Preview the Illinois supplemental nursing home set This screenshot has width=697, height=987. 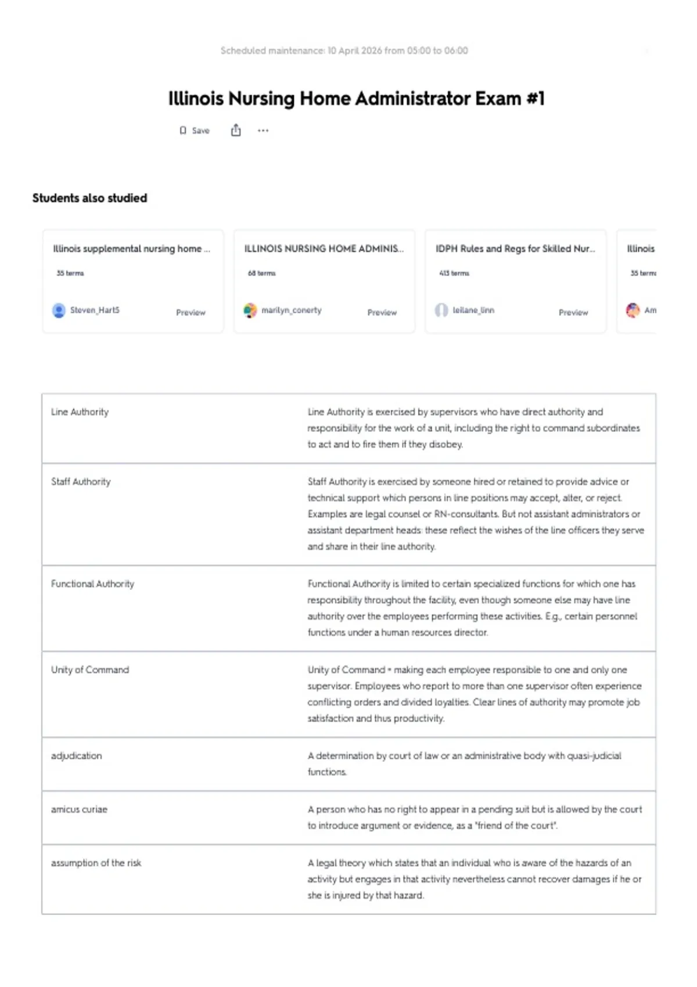pyautogui.click(x=191, y=312)
